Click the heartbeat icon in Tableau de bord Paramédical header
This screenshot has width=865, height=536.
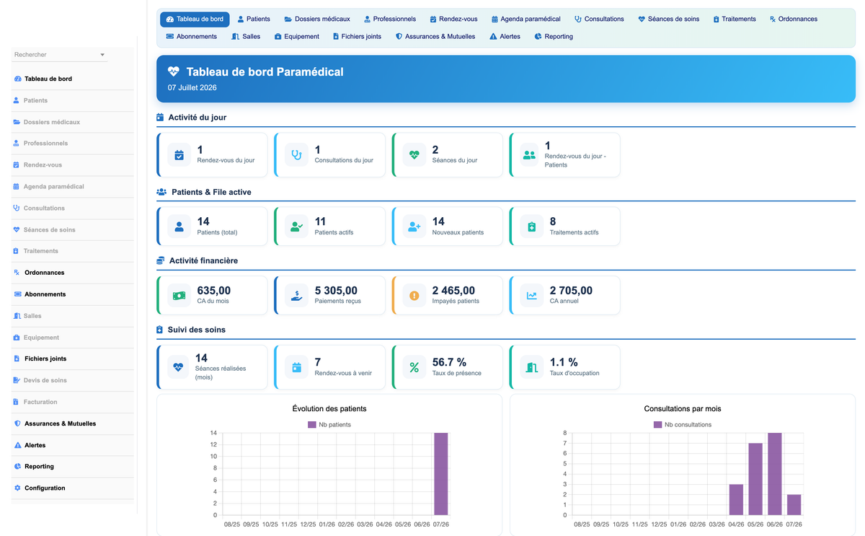[x=173, y=71]
